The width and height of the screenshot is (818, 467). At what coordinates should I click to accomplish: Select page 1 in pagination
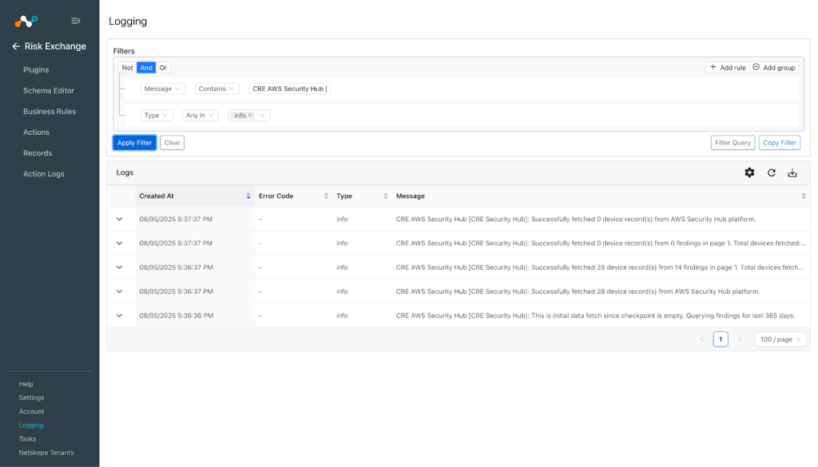pyautogui.click(x=721, y=339)
